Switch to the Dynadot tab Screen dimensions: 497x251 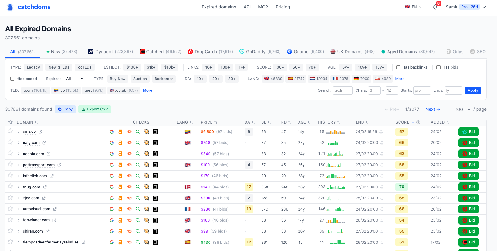[111, 52]
